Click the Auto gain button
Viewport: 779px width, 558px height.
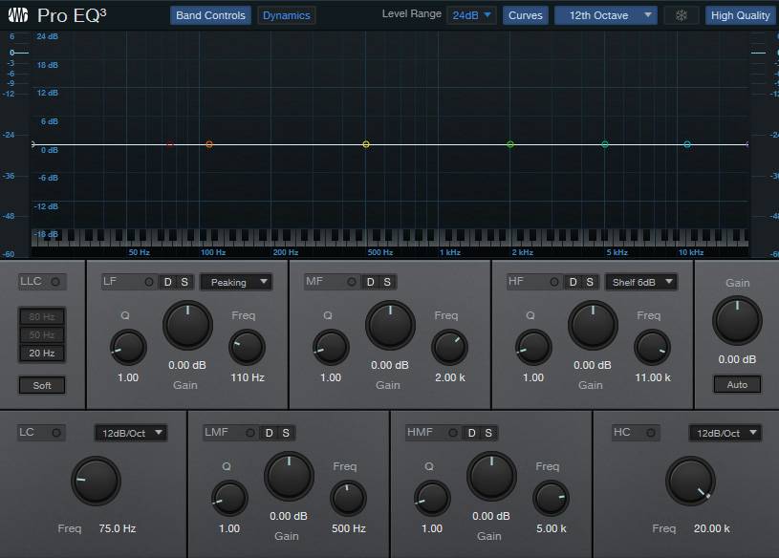coord(737,384)
